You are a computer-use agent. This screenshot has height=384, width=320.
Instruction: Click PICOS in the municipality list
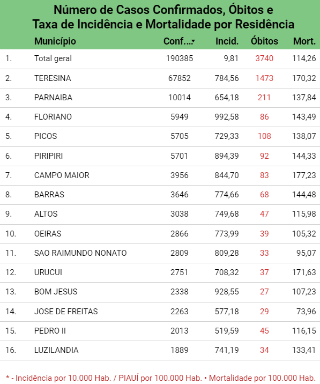click(x=46, y=136)
